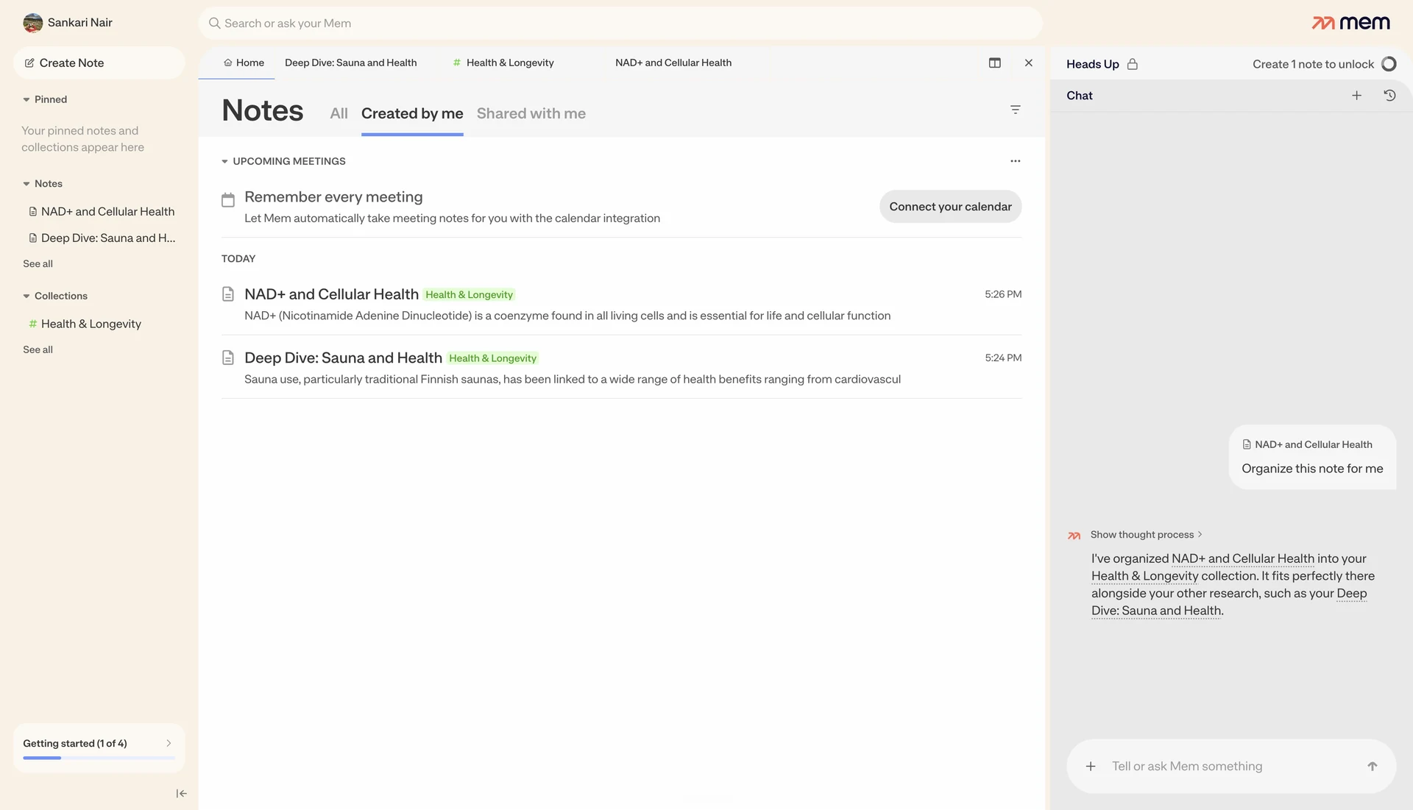Click the search magnifier icon
Viewport: 1413px width, 810px height.
click(214, 24)
